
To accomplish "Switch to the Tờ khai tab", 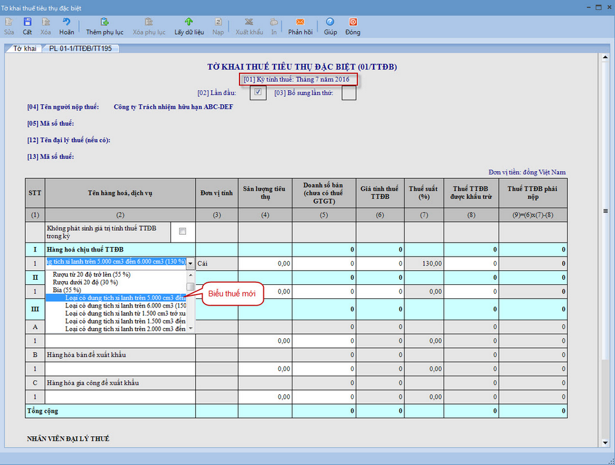I will (x=24, y=48).
